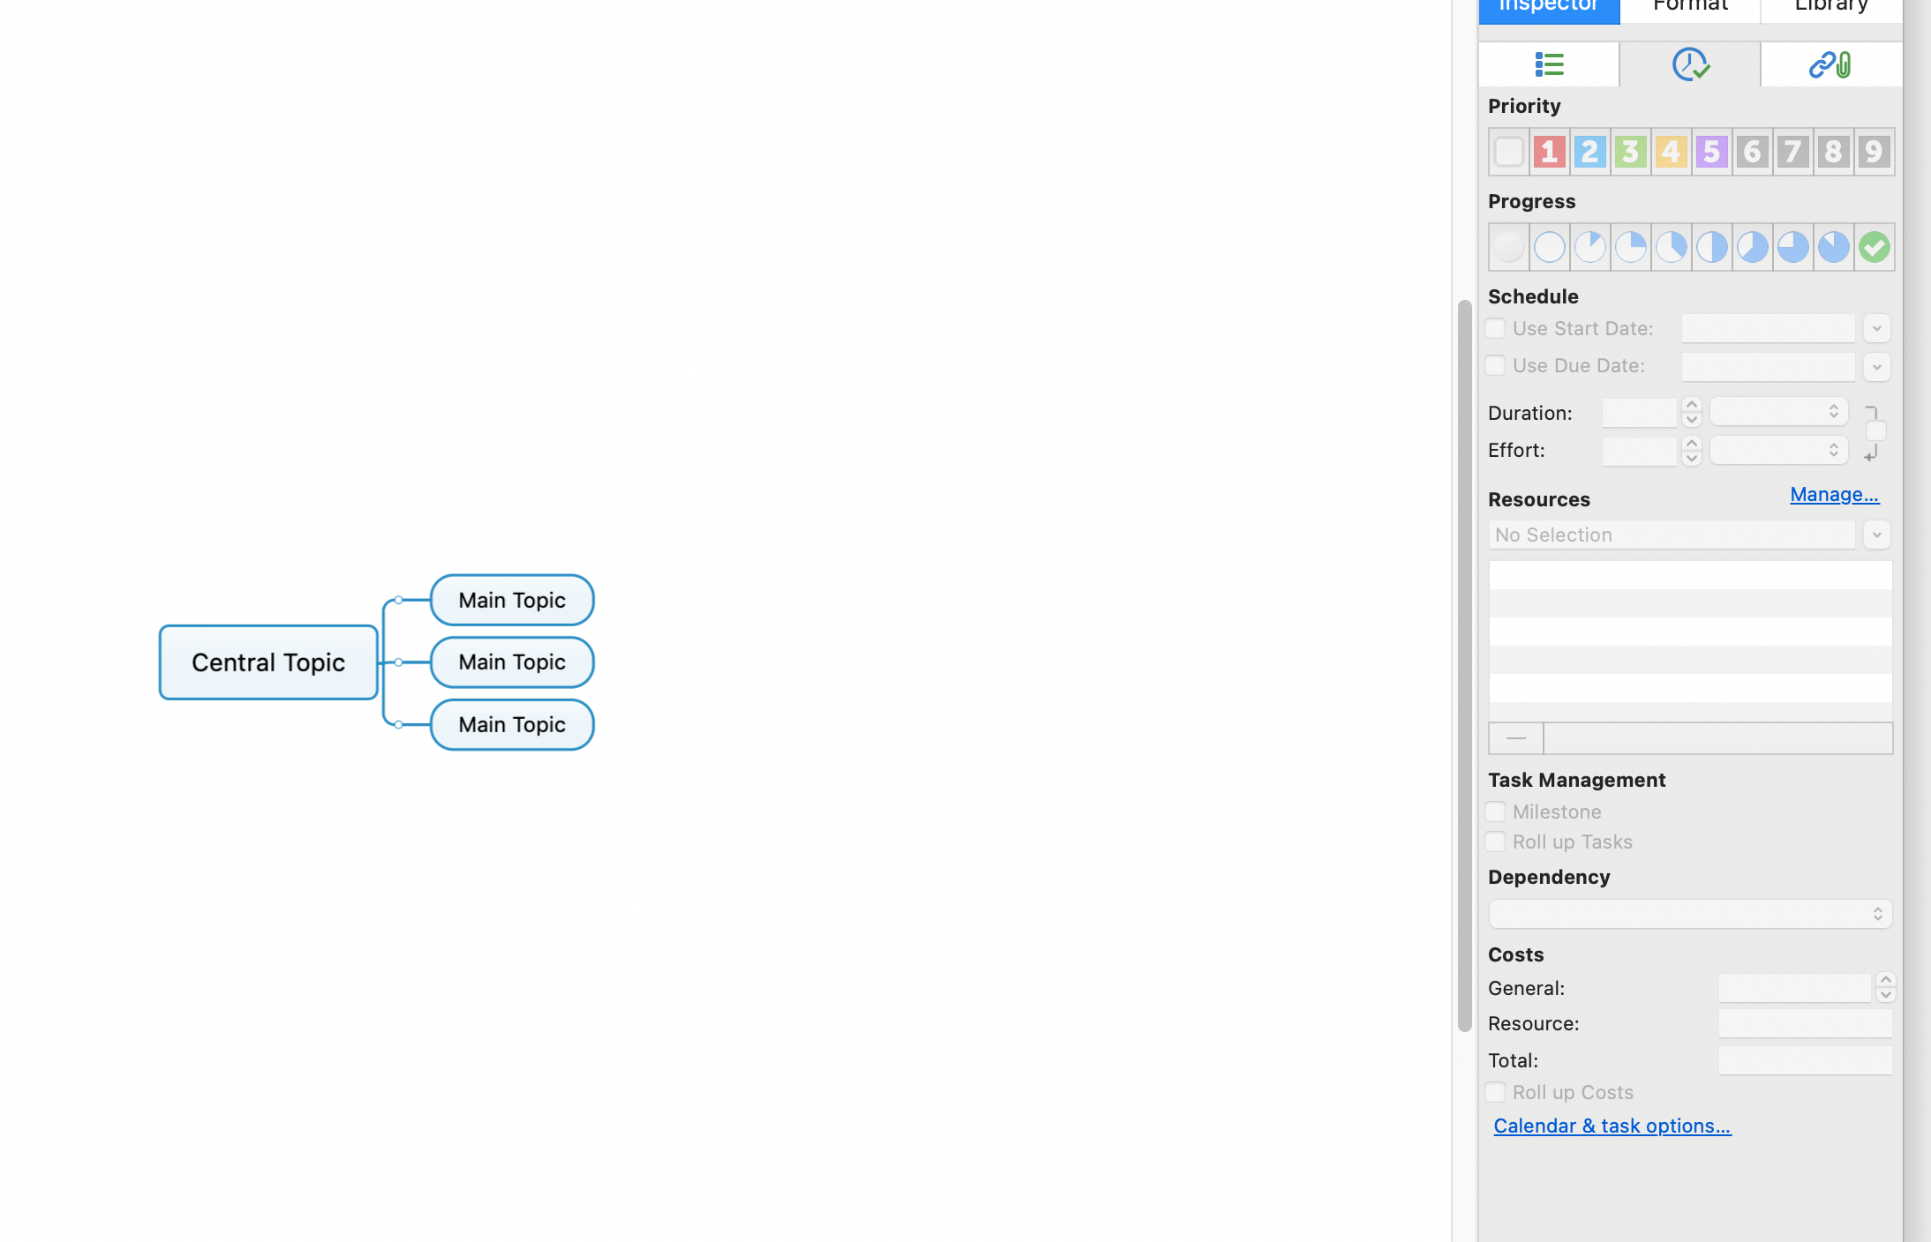Expand the Use Due Date dropdown arrow
Viewport: 1931px width, 1242px height.
(1876, 366)
